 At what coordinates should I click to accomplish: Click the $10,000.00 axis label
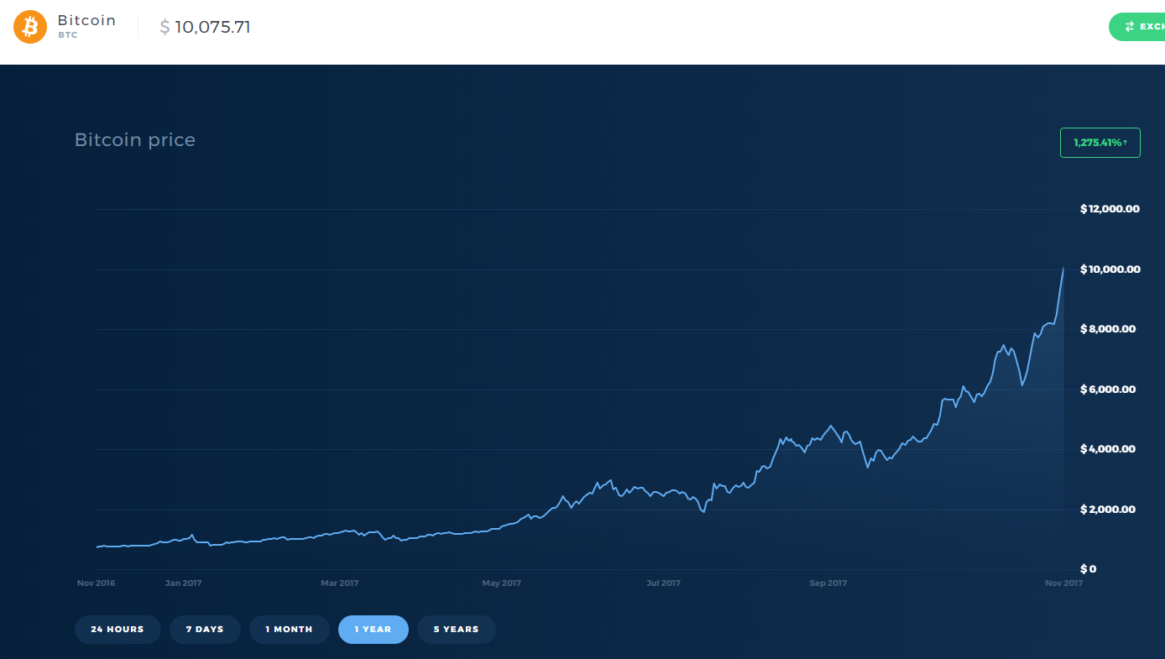(x=1110, y=269)
